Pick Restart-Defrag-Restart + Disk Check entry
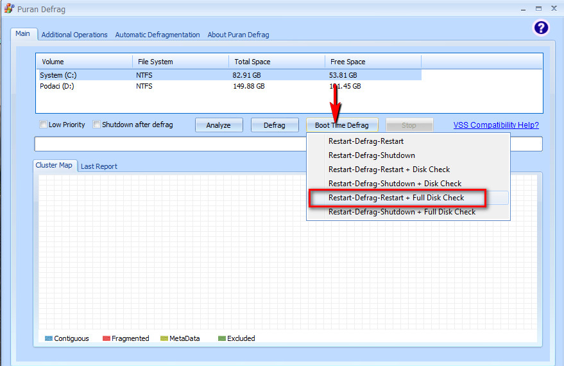 389,170
